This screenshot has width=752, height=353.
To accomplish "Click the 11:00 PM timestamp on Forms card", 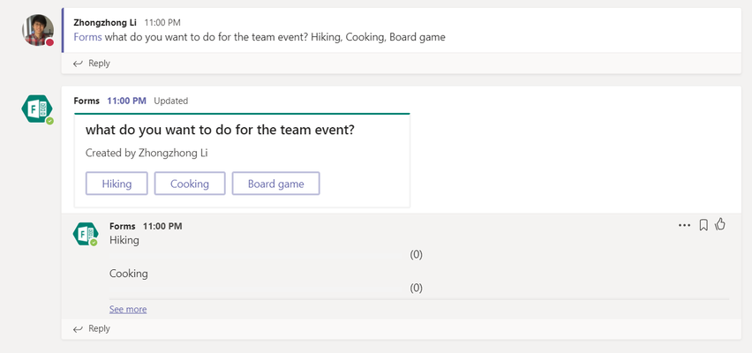I will point(126,101).
